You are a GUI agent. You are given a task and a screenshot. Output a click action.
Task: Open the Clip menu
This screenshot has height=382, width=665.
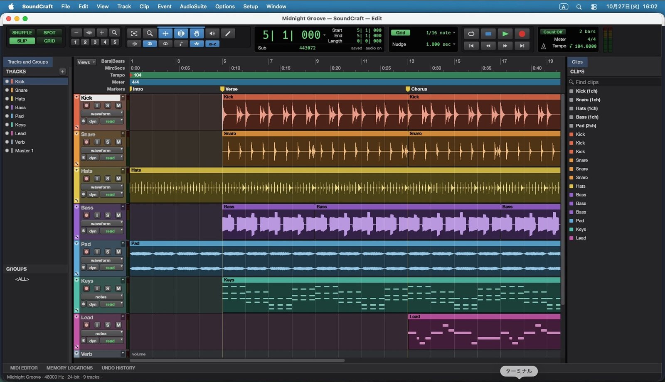144,6
